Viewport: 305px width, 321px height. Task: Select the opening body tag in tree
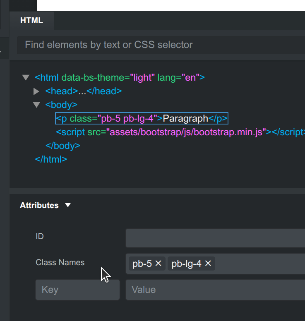pyautogui.click(x=61, y=105)
